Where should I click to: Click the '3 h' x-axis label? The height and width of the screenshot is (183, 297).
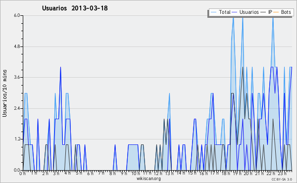click(x=56, y=173)
